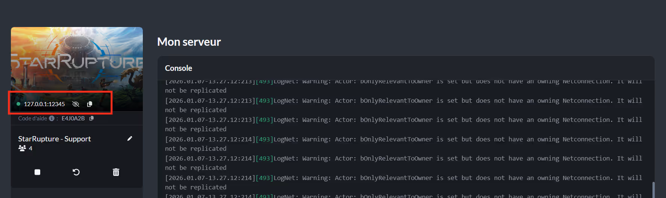The height and width of the screenshot is (198, 666).
Task: Edit the StarRupture - Support server name
Action: coord(130,138)
